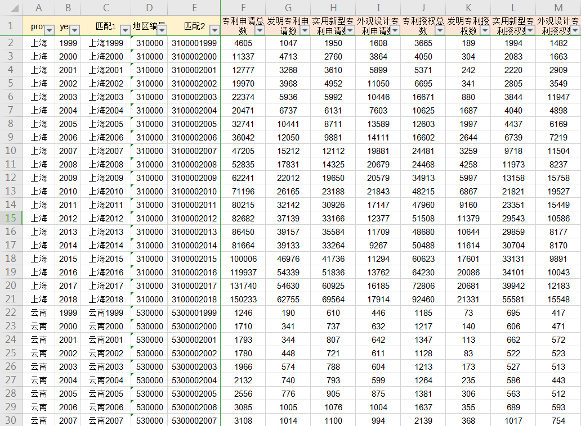Click cell containing 云南2004
This screenshot has height=426, width=581.
click(106, 380)
